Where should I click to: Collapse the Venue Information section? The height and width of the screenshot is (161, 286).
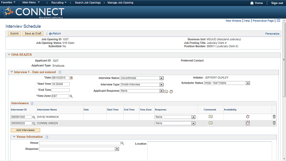[x=14, y=137]
